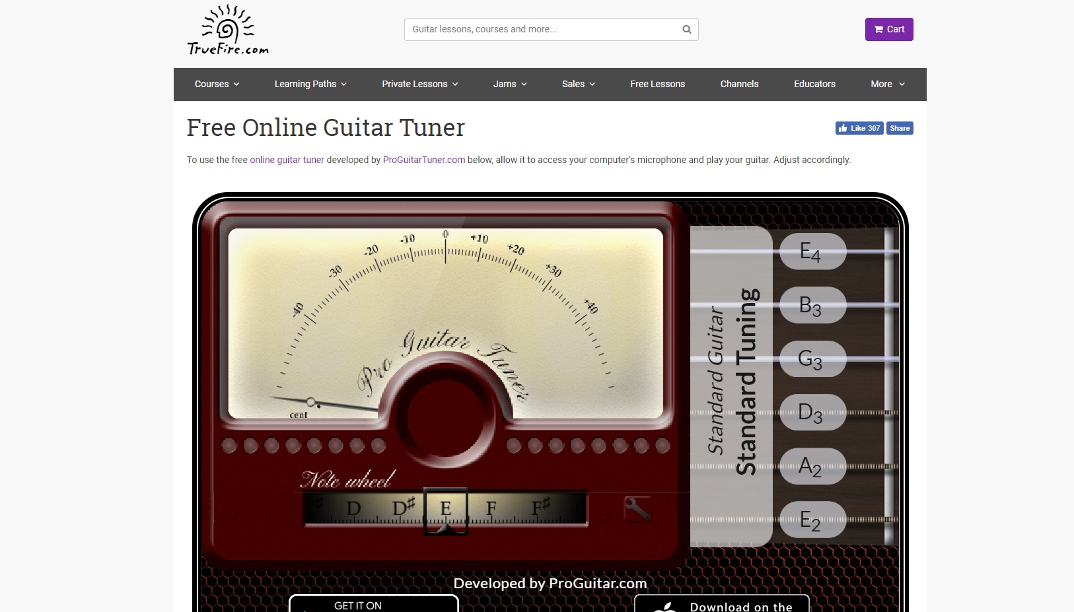This screenshot has width=1074, height=612.
Task: Click the E note on the note wheel
Action: point(446,508)
